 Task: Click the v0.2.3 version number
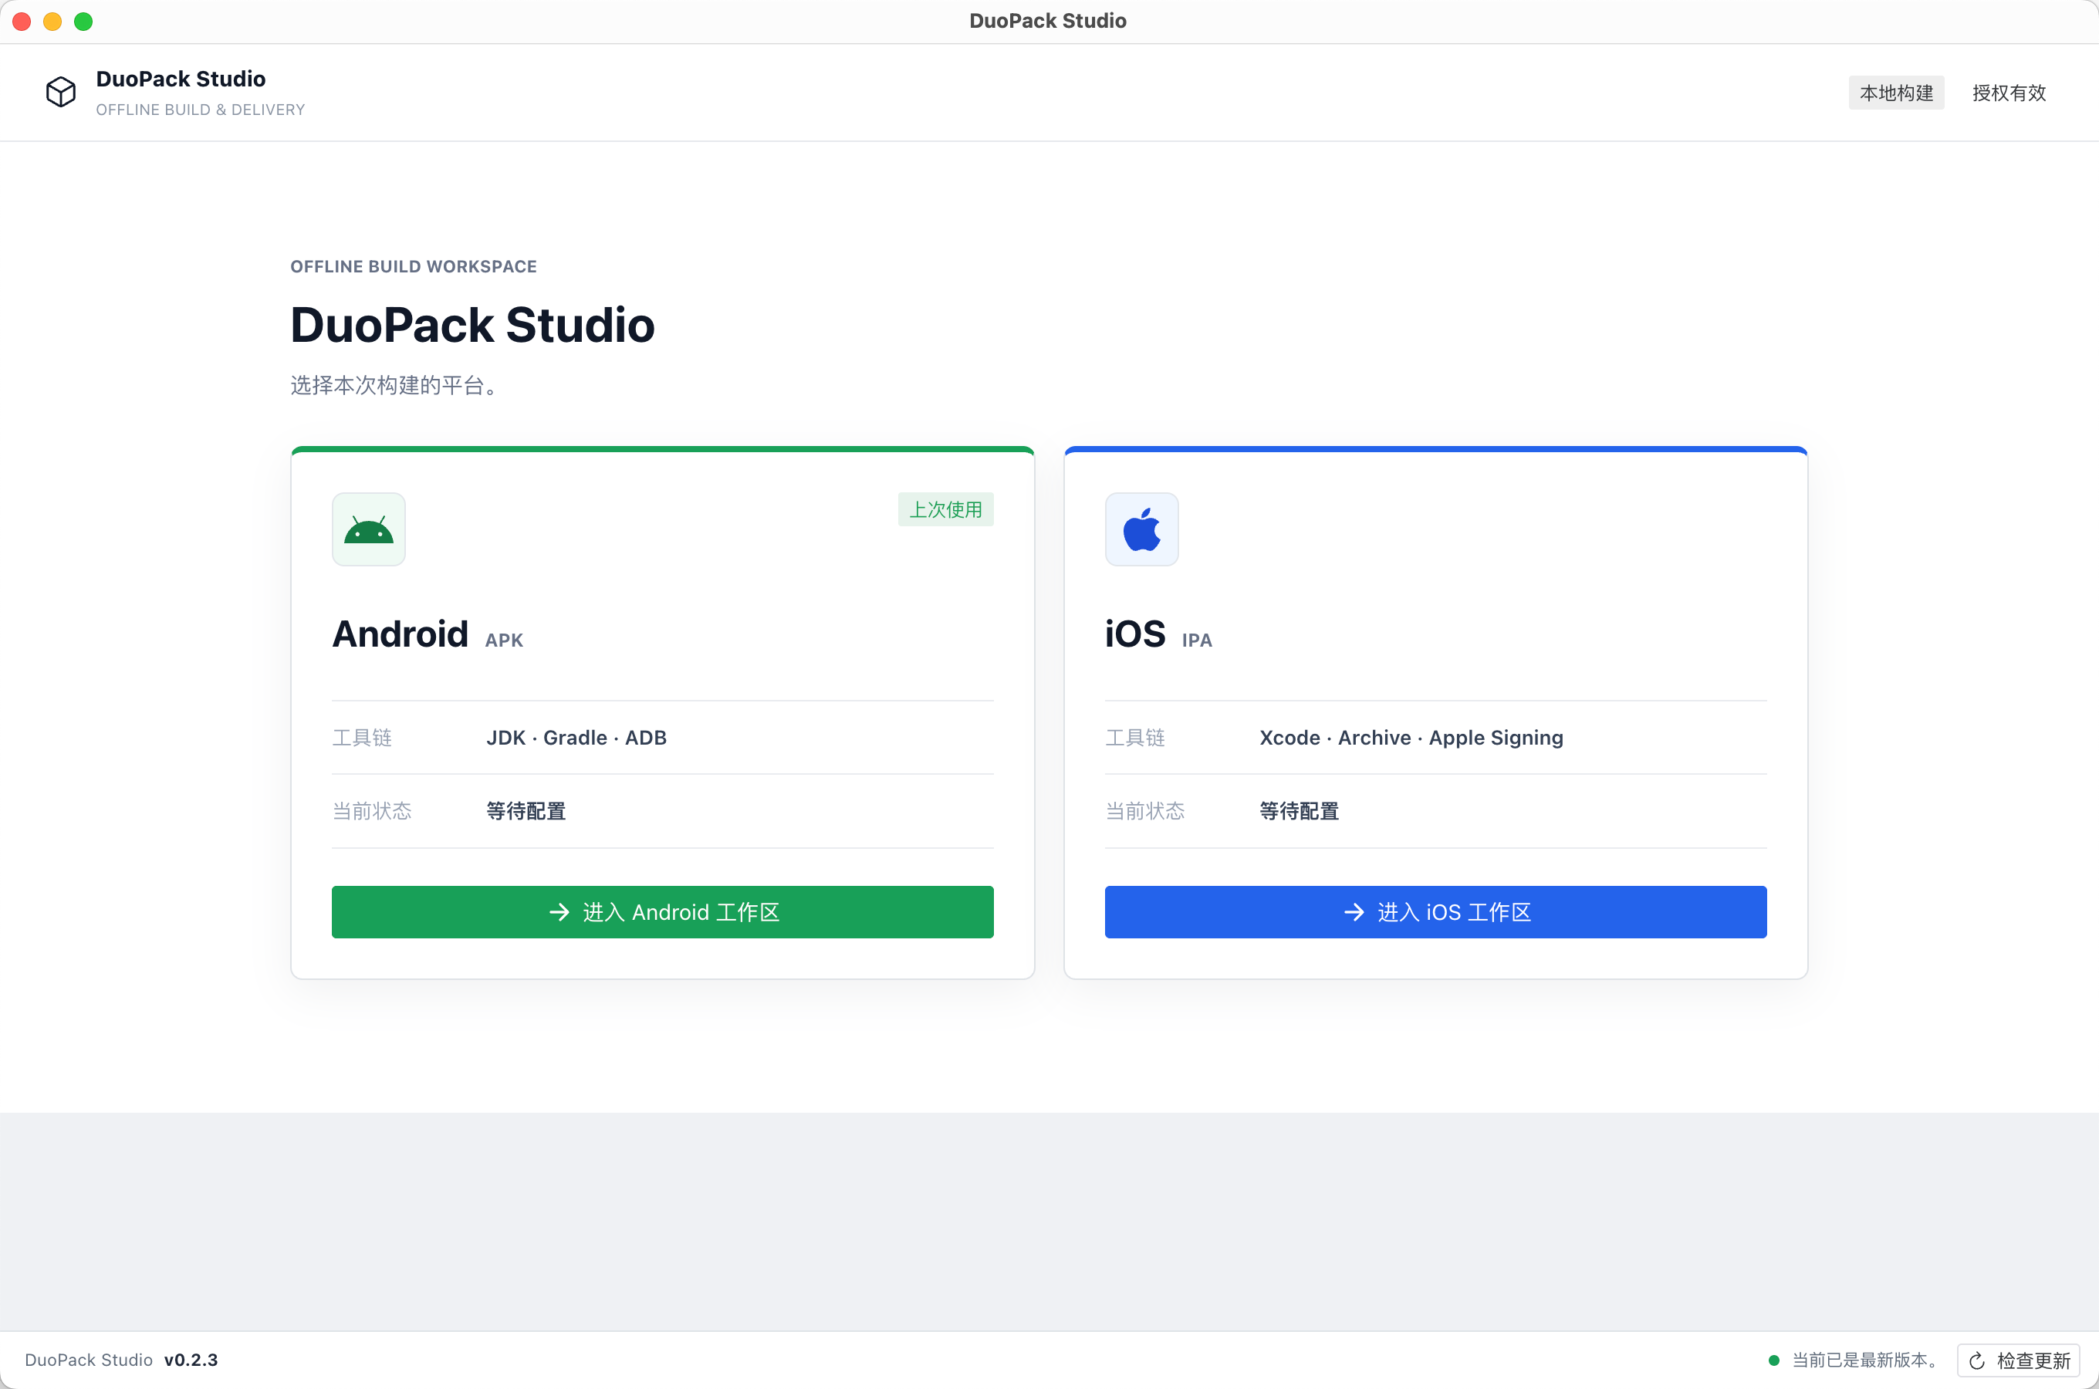click(191, 1360)
